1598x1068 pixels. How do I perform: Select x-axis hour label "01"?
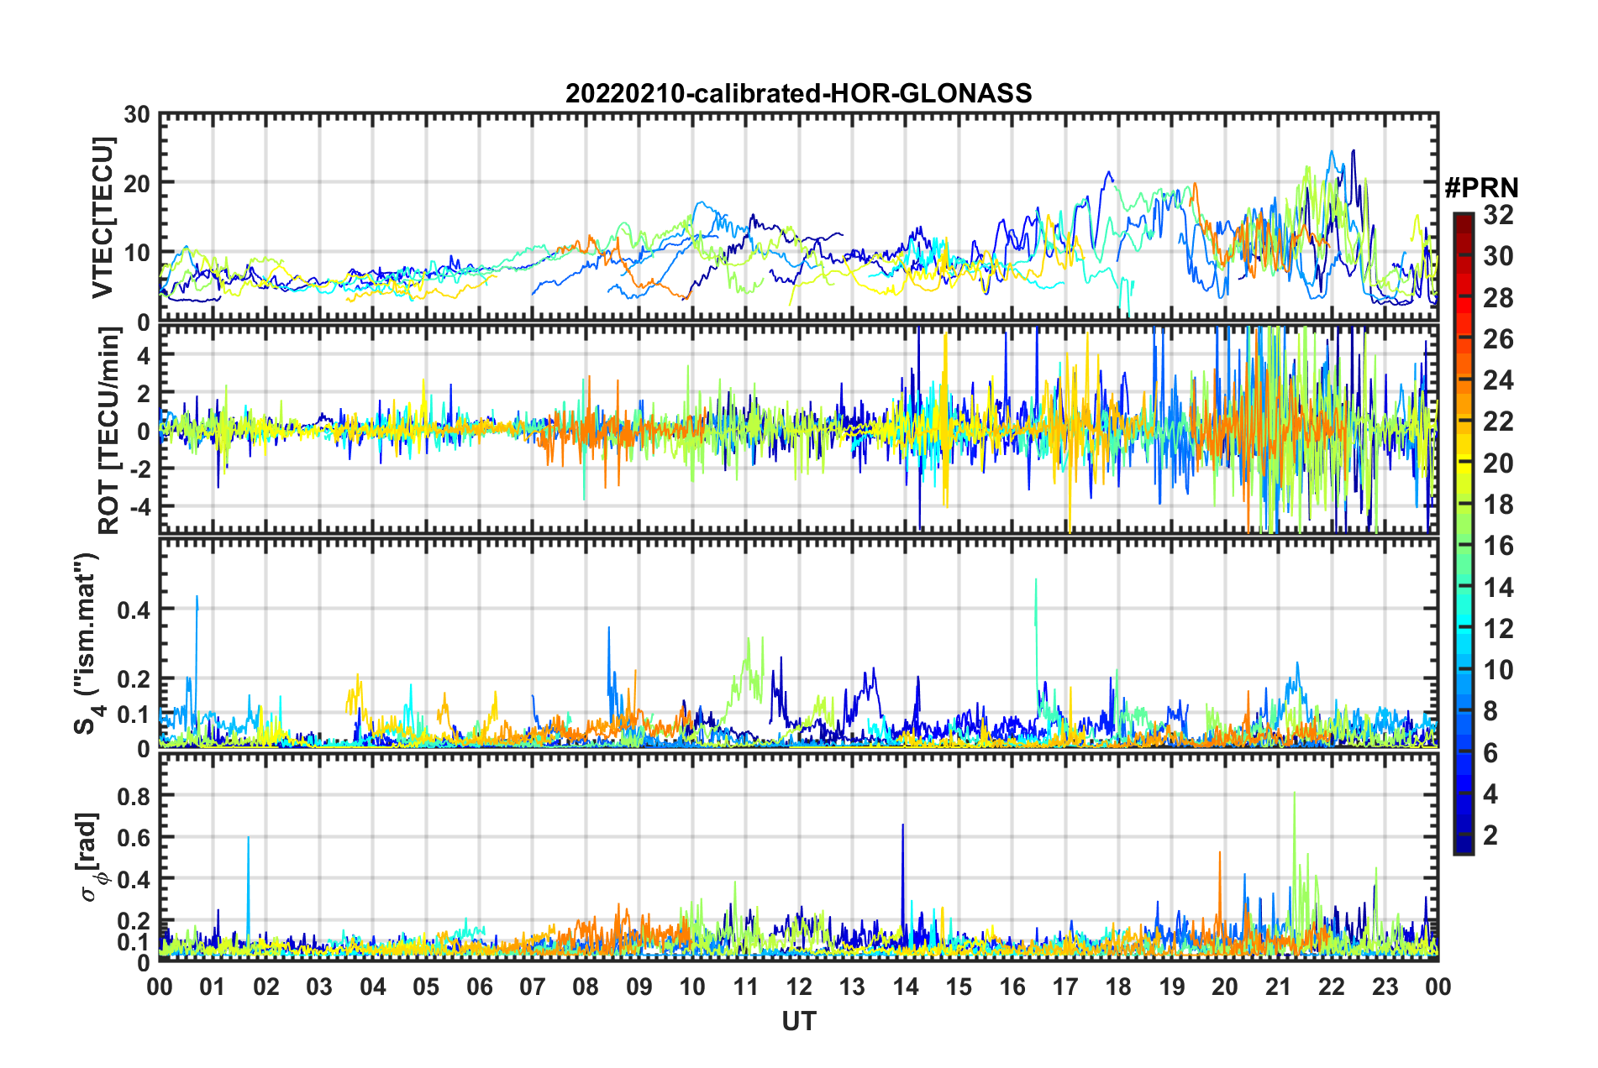(213, 987)
